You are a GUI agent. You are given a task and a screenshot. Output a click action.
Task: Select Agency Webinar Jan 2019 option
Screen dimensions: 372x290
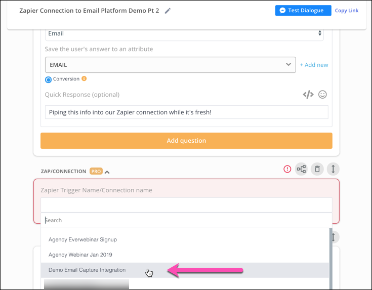(x=185, y=255)
